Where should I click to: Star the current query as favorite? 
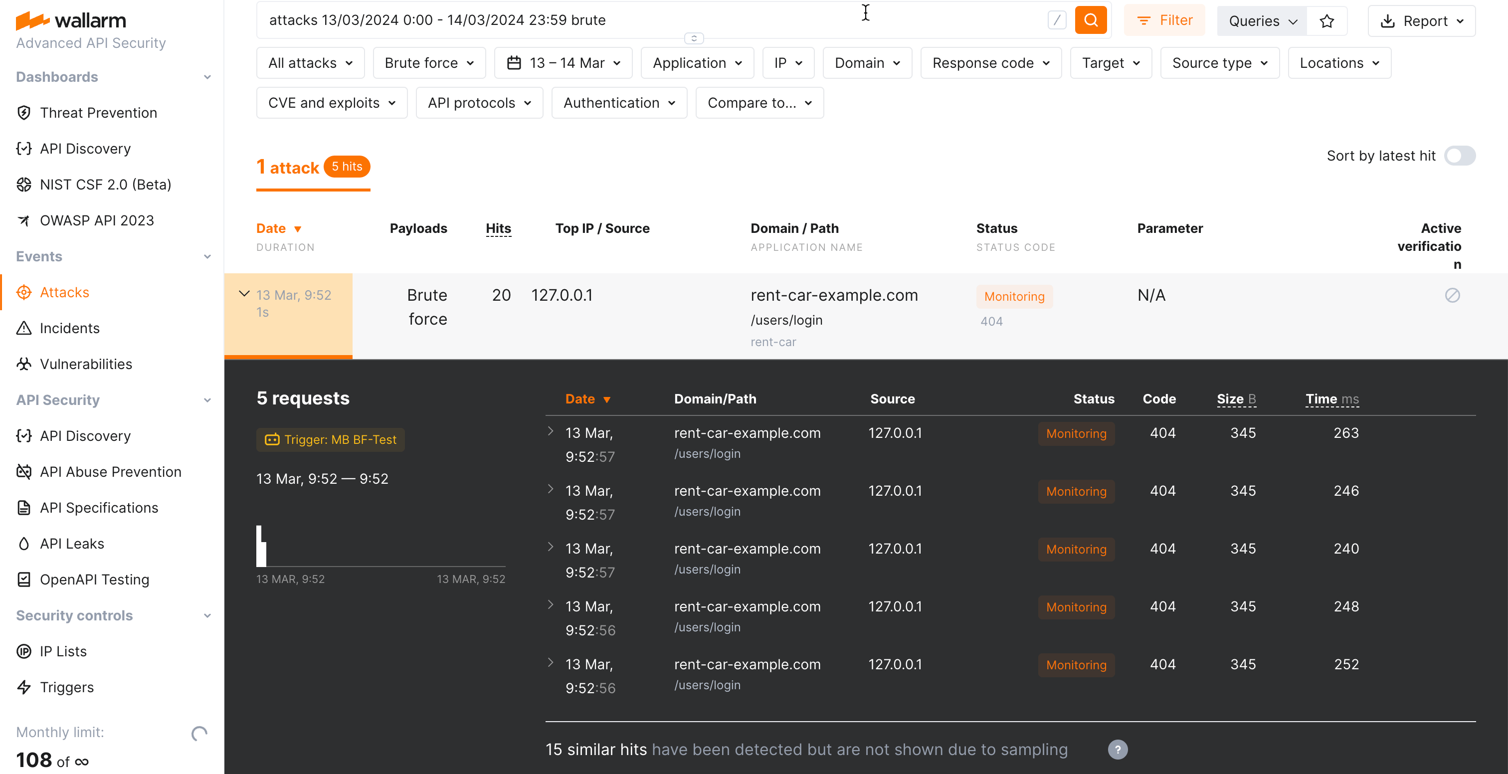coord(1327,20)
